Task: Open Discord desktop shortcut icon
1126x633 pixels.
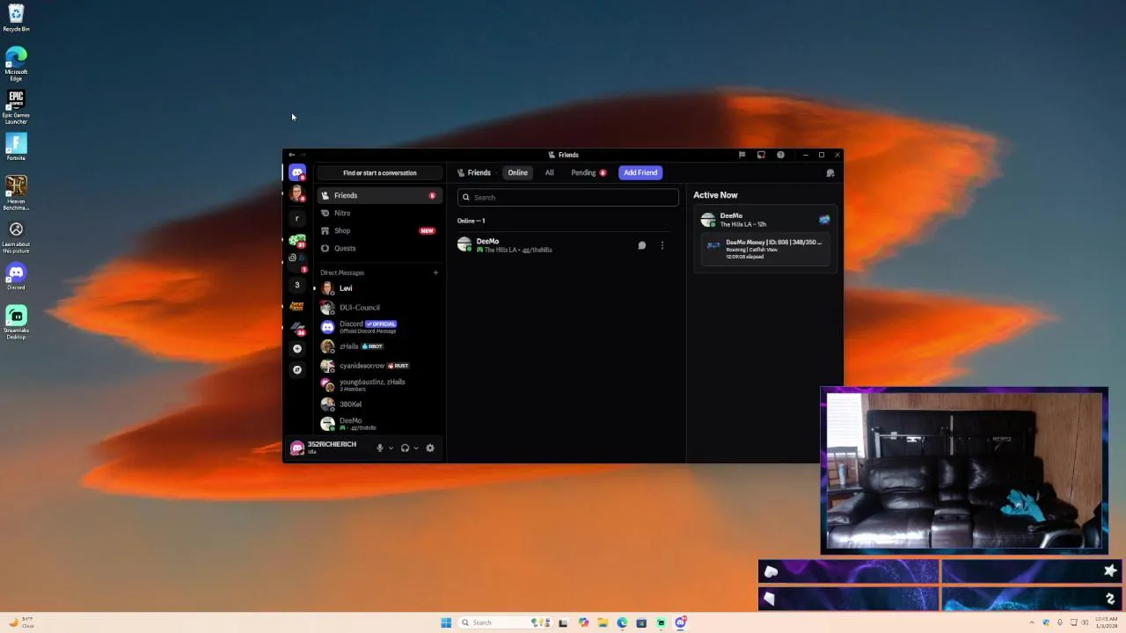Action: point(16,277)
